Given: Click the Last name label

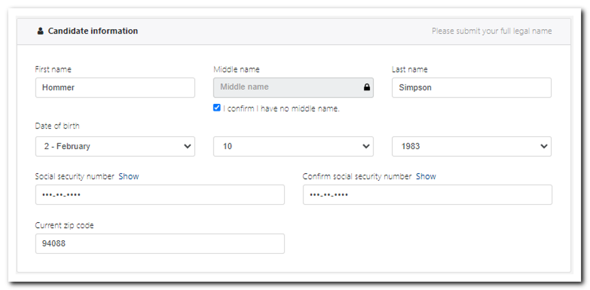Looking at the screenshot, I should click(x=410, y=70).
